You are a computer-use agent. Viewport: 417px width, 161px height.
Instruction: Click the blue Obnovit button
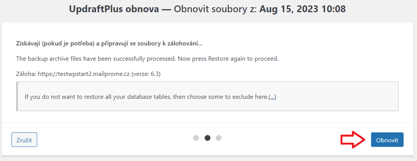click(387, 140)
